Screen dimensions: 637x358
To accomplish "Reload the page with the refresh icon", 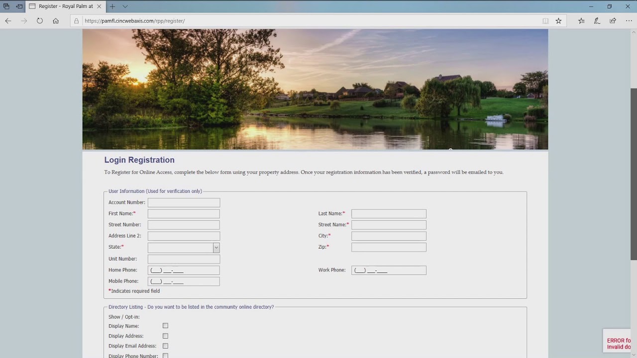I will pos(40,21).
